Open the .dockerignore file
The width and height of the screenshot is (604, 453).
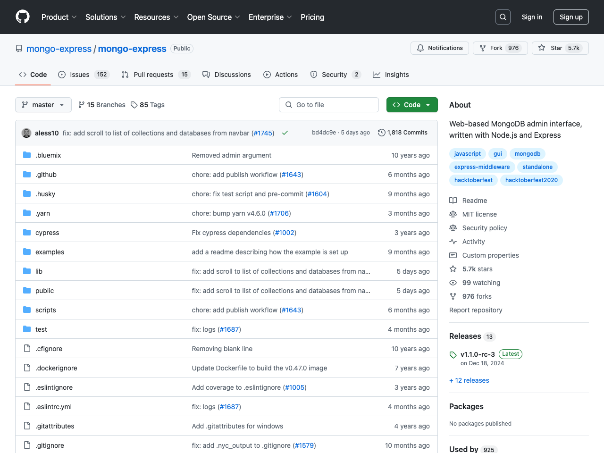tap(56, 368)
